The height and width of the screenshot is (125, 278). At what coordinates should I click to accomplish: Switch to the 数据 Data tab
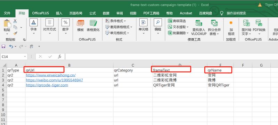(x=106, y=13)
